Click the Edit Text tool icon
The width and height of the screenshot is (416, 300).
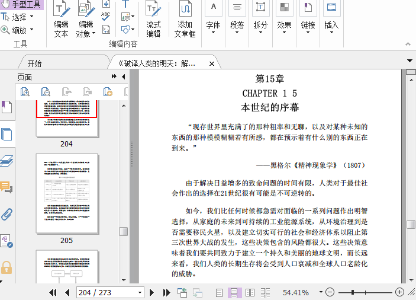tap(61, 10)
